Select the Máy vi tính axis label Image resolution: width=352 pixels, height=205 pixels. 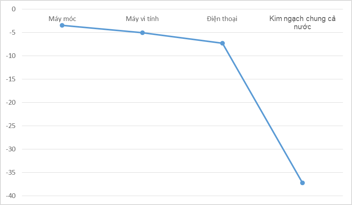point(142,19)
